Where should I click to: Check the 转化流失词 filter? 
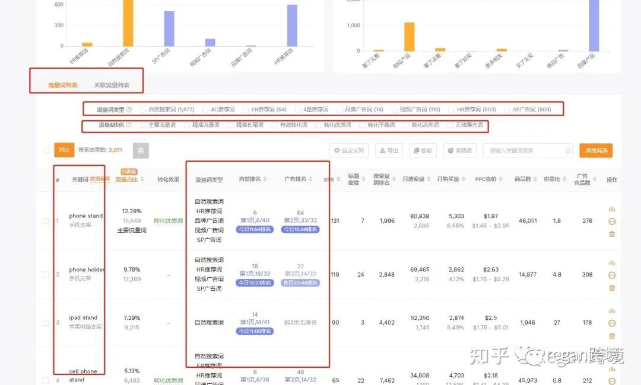coord(407,125)
